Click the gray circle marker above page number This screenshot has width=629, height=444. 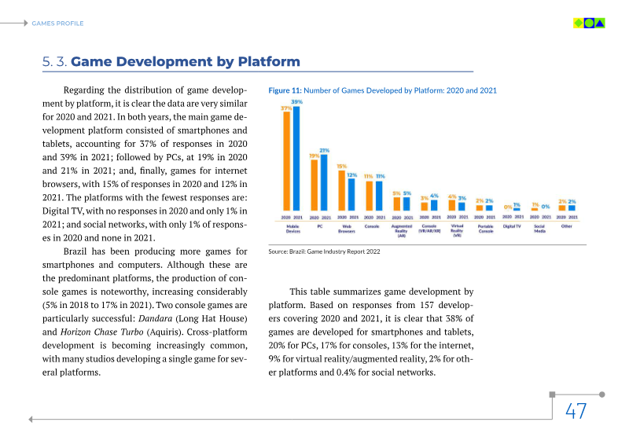pos(602,394)
